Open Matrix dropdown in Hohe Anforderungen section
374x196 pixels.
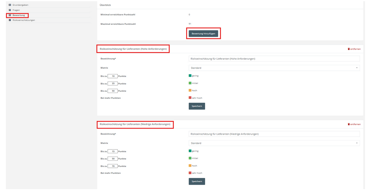coord(274,68)
